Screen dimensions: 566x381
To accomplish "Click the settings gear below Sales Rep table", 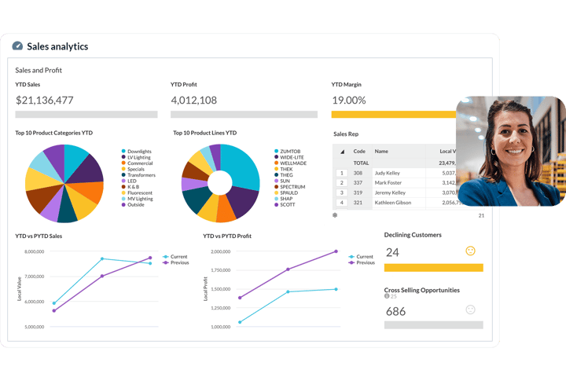I will pos(335,214).
